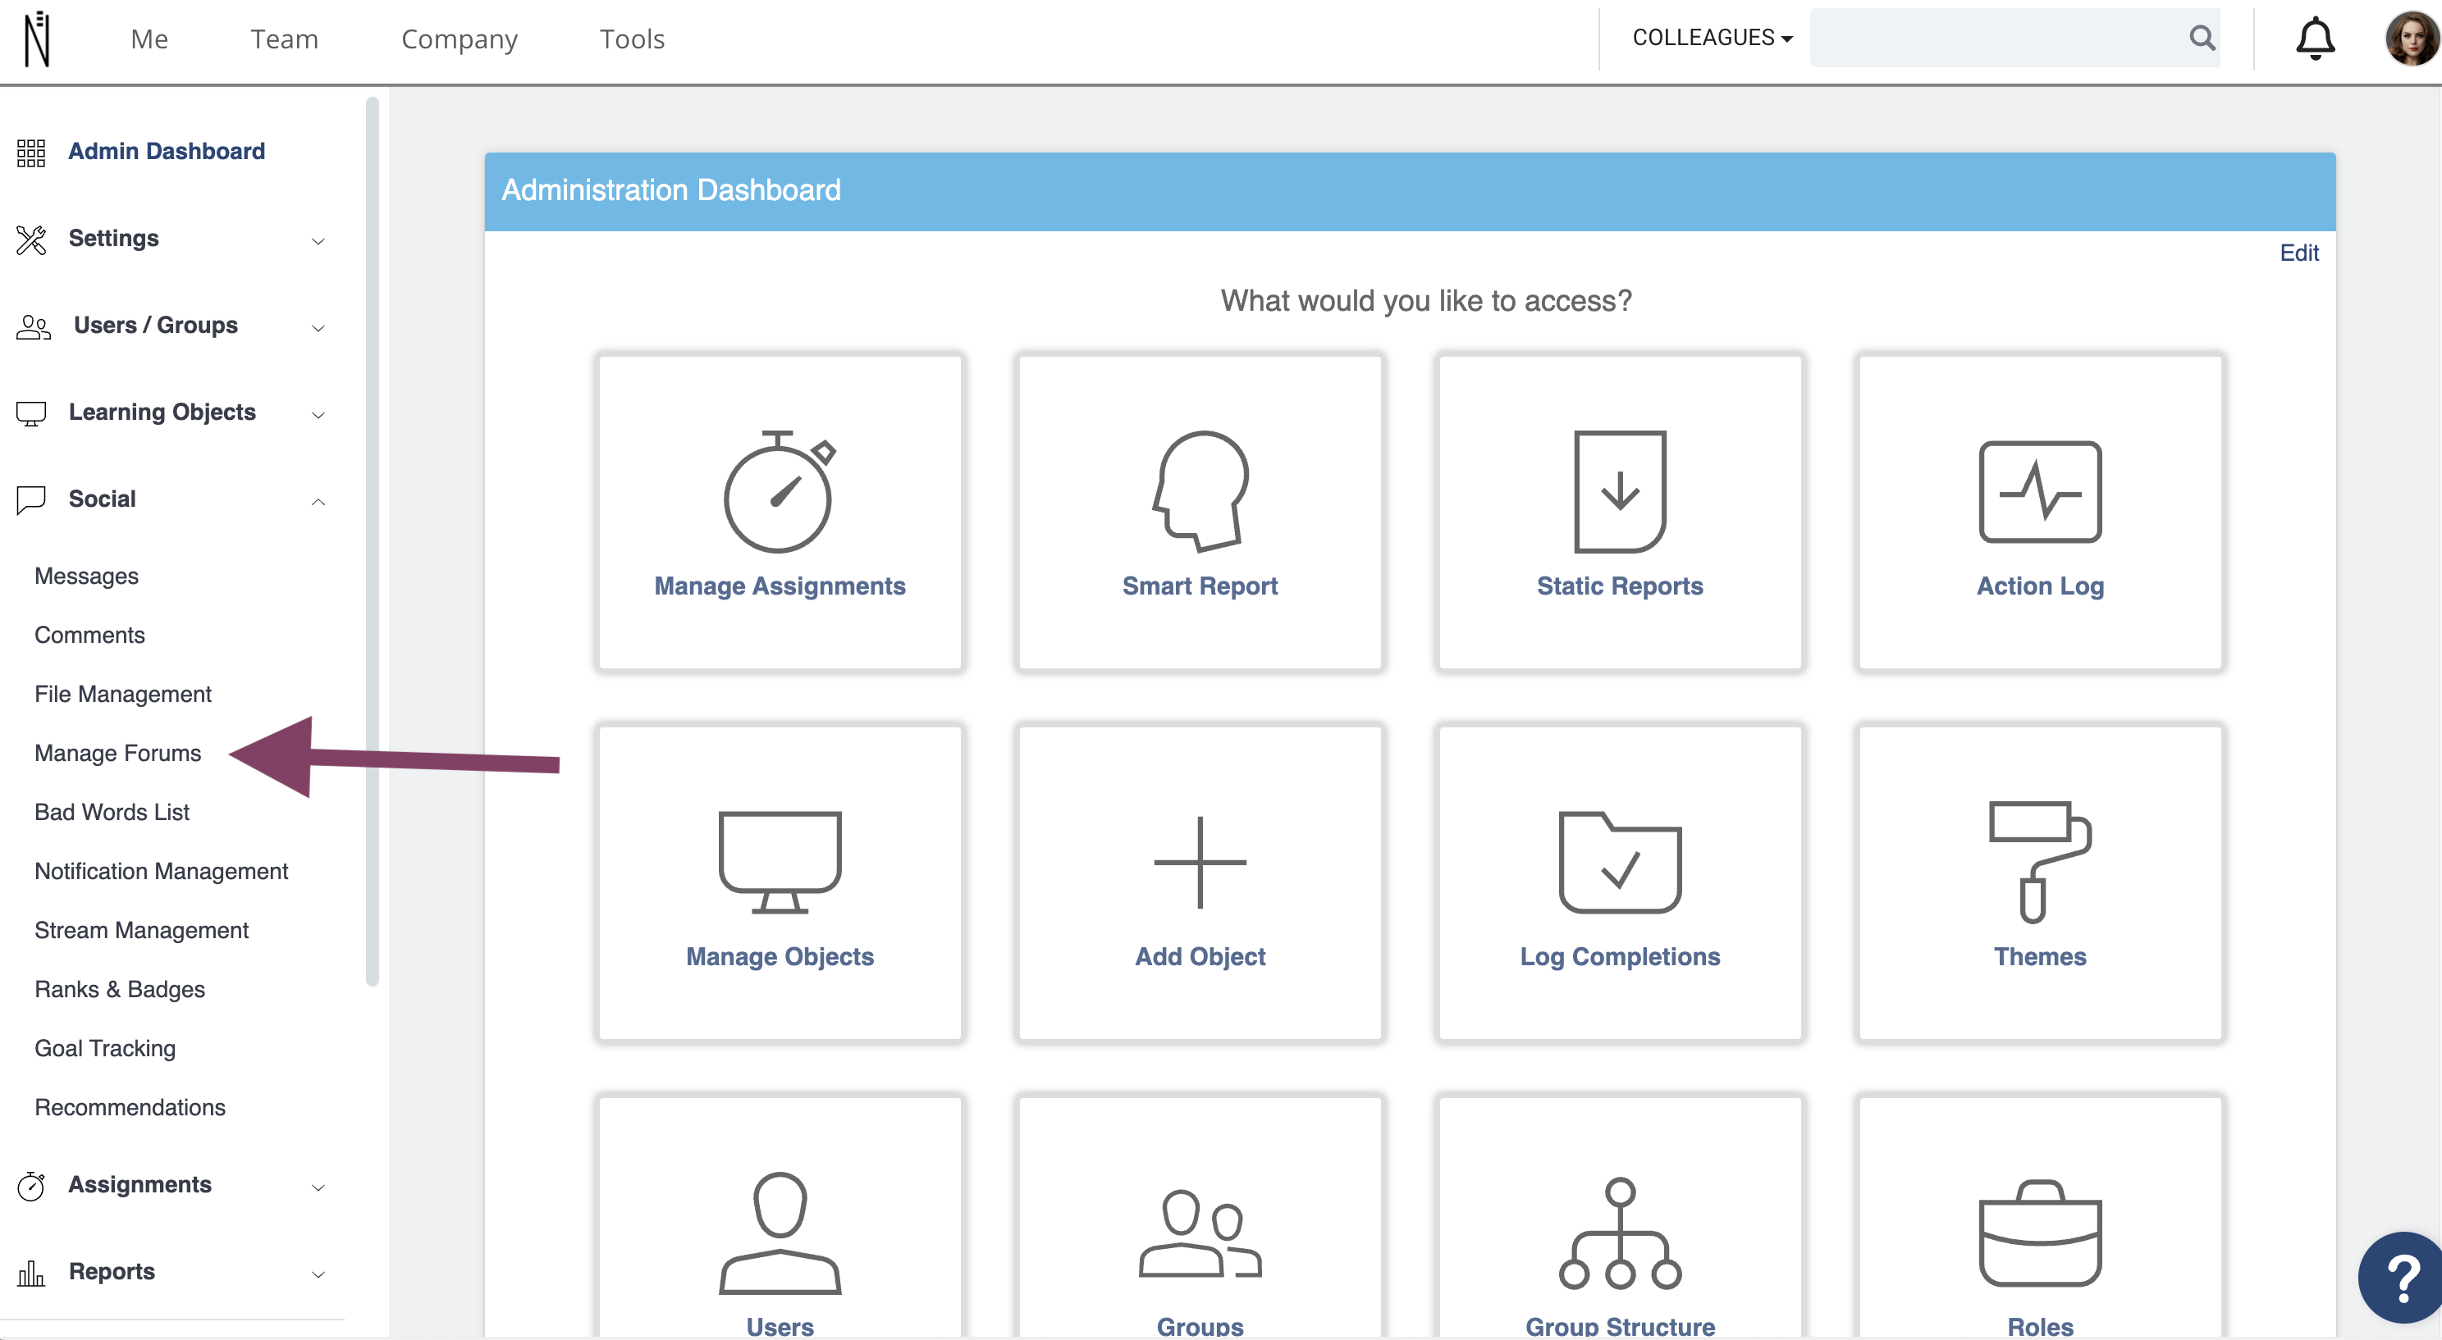Screen dimensions: 2442x1340
Task: Click the Themes label
Action: point(2040,956)
